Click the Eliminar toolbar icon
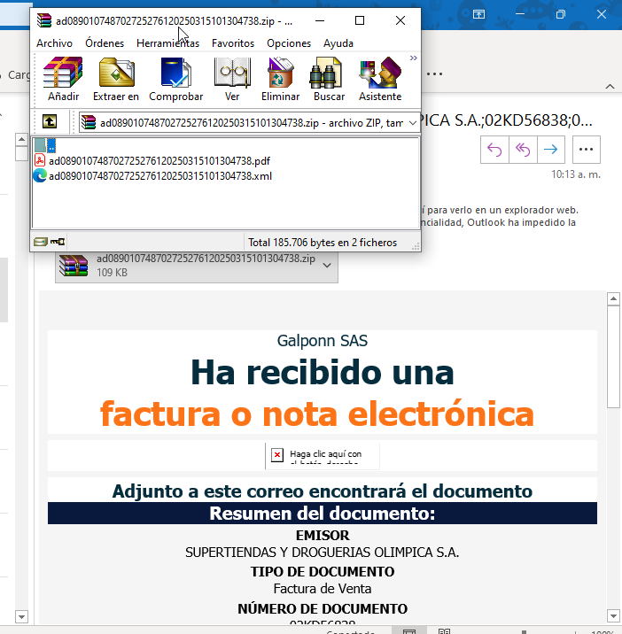Image resolution: width=622 pixels, height=634 pixels. click(x=281, y=79)
